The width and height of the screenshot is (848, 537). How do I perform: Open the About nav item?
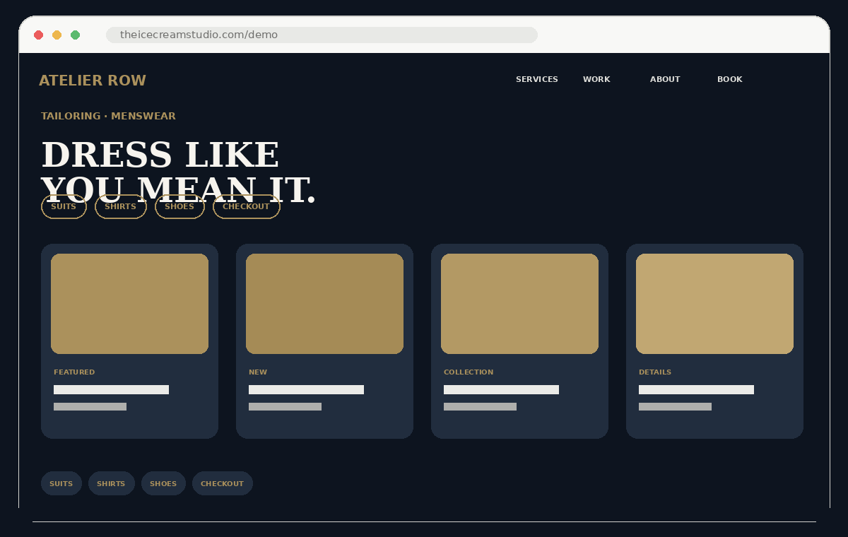click(x=665, y=79)
